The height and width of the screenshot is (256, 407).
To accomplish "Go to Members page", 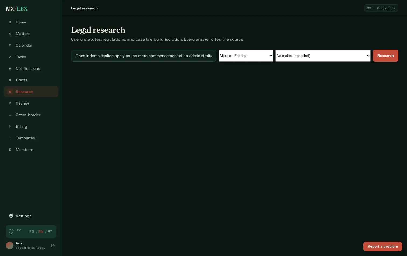I will click(x=31, y=150).
